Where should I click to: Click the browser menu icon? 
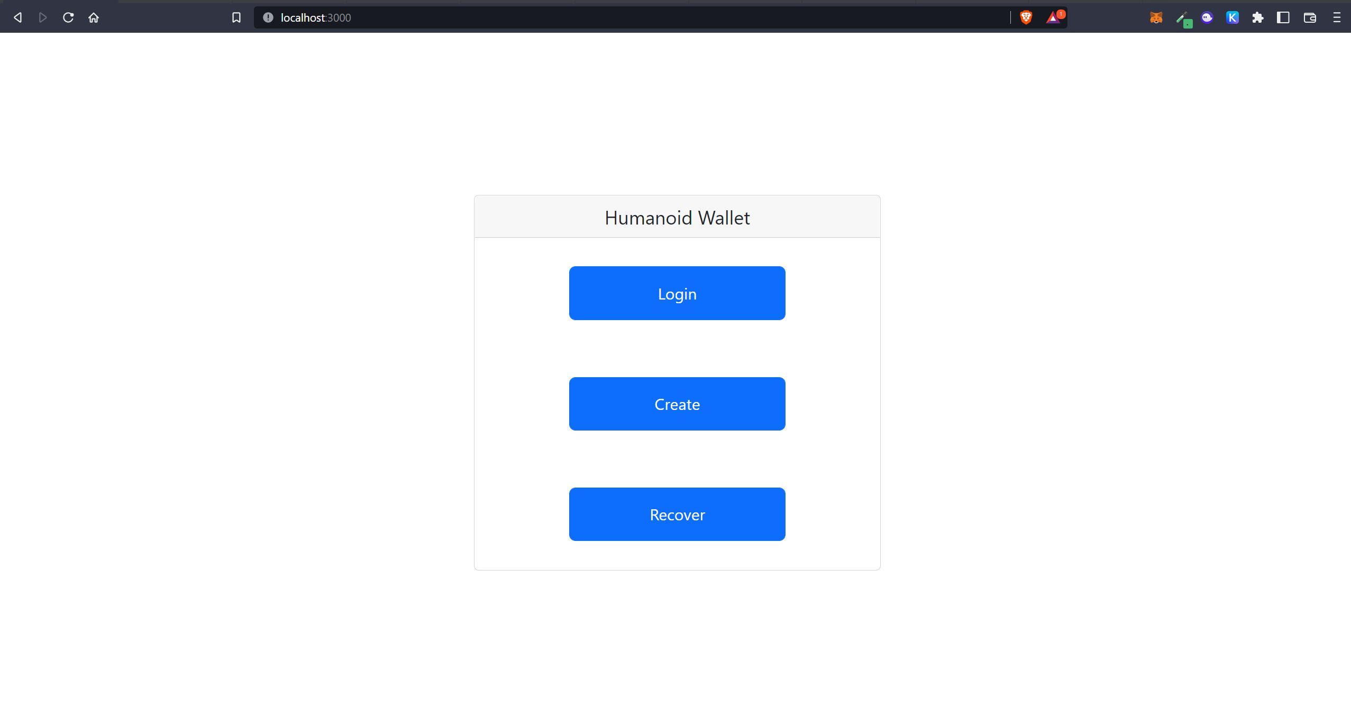(1337, 17)
